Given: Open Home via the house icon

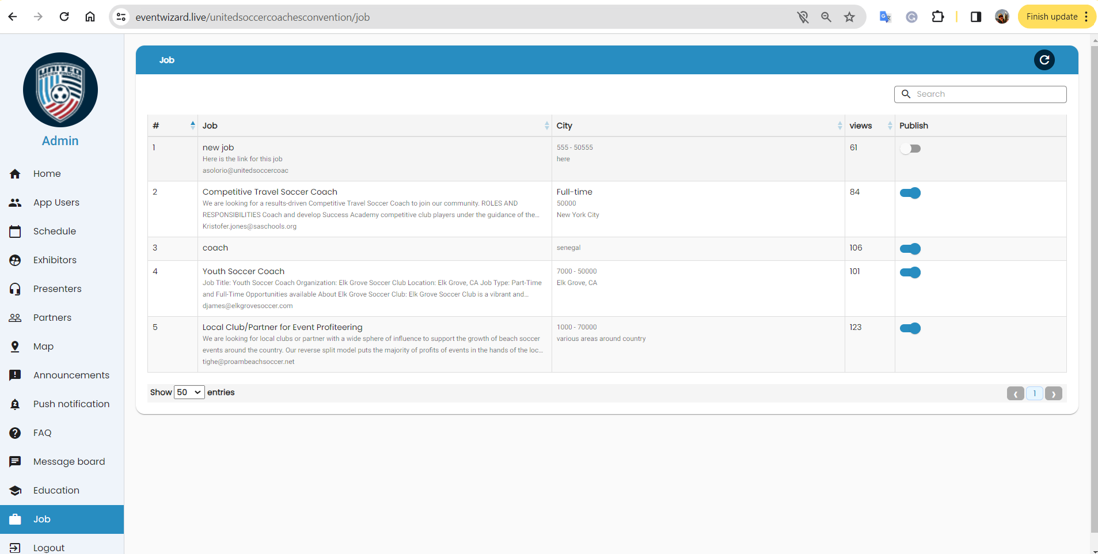Looking at the screenshot, I should [x=16, y=174].
